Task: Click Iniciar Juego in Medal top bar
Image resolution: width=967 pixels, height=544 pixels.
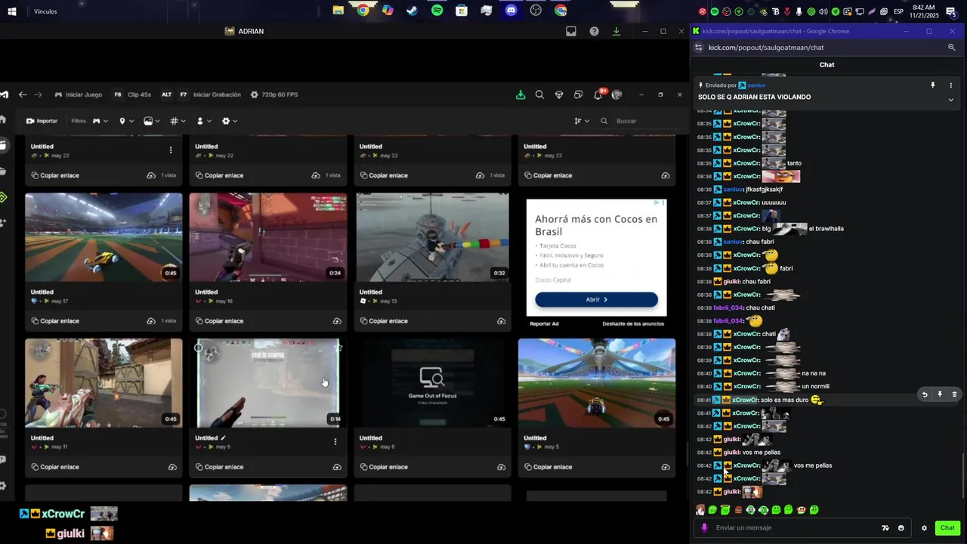Action: [79, 94]
